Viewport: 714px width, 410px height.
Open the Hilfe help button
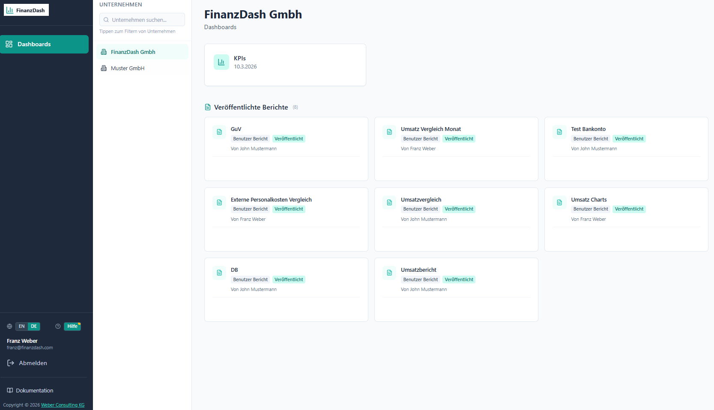[72, 326]
